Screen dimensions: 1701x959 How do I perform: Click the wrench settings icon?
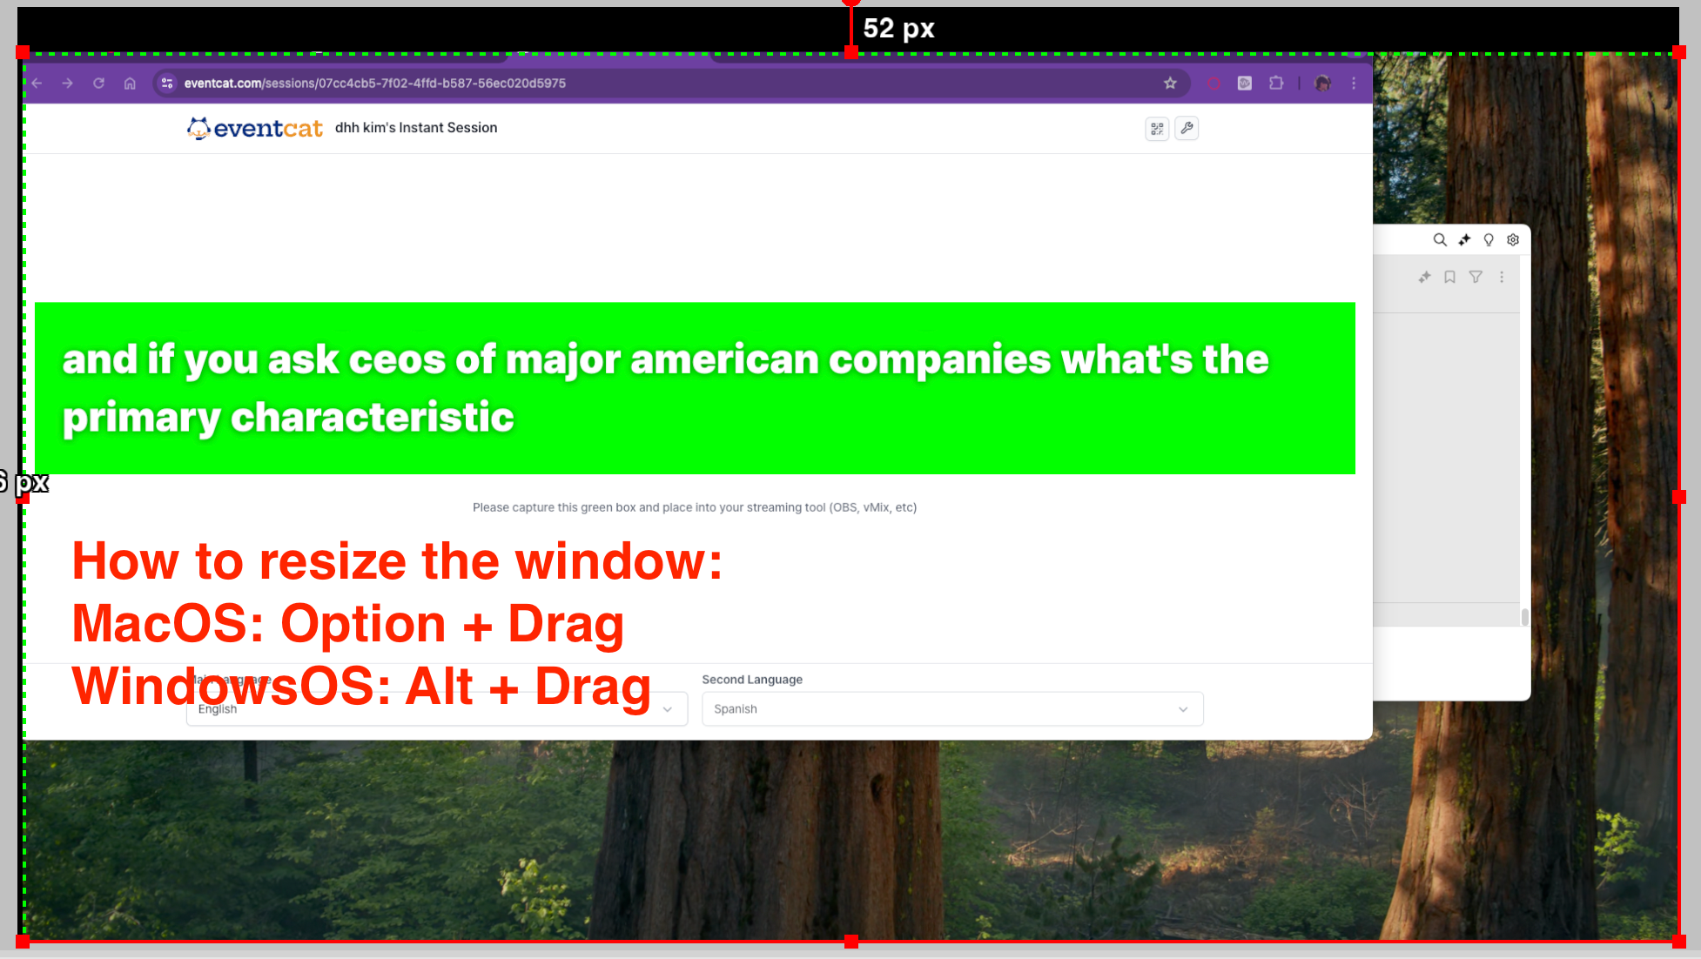(x=1187, y=128)
